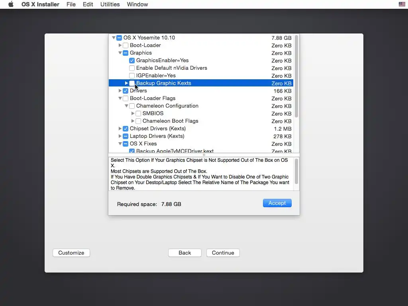This screenshot has height=306, width=408.
Task: Click the package list vertical scrollbar
Action: pyautogui.click(x=296, y=76)
